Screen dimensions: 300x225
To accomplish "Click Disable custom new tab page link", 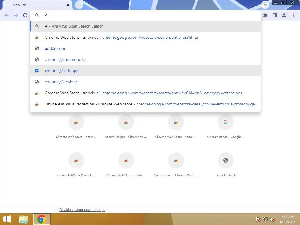I will pos(82,210).
